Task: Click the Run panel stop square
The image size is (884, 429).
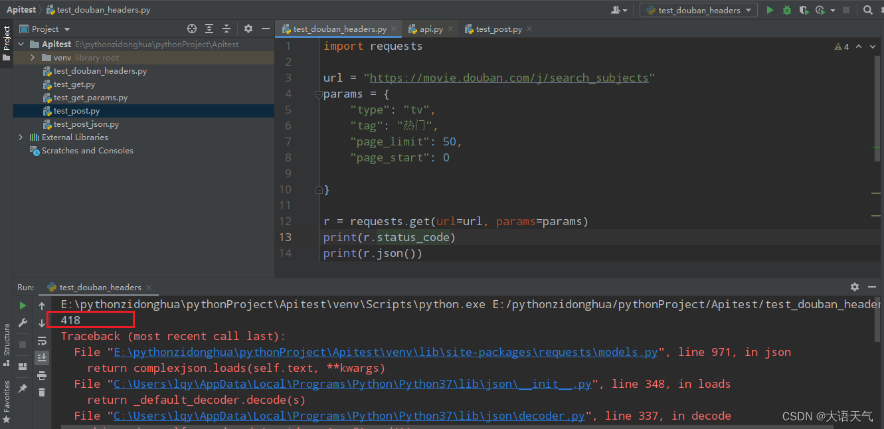Action: [23, 345]
